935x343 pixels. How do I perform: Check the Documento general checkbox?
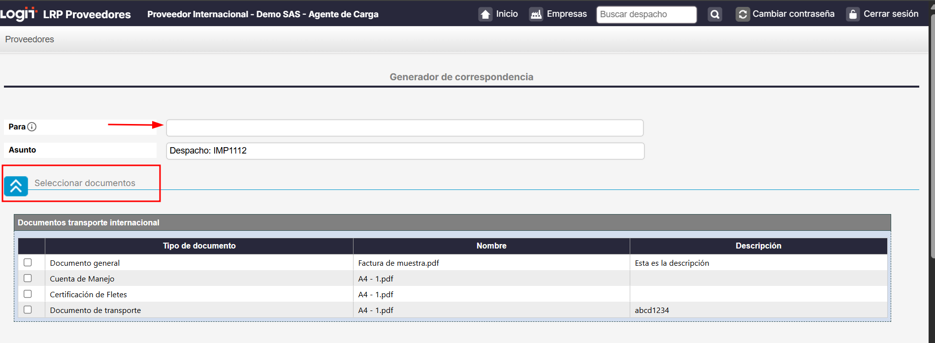[28, 263]
